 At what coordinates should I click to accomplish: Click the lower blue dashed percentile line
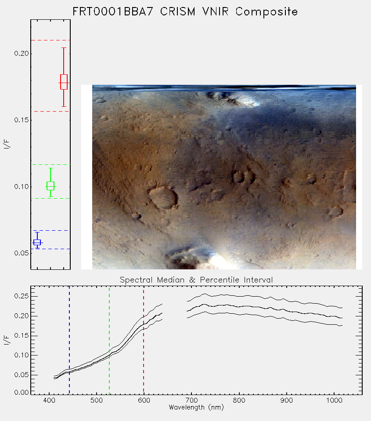click(x=50, y=249)
